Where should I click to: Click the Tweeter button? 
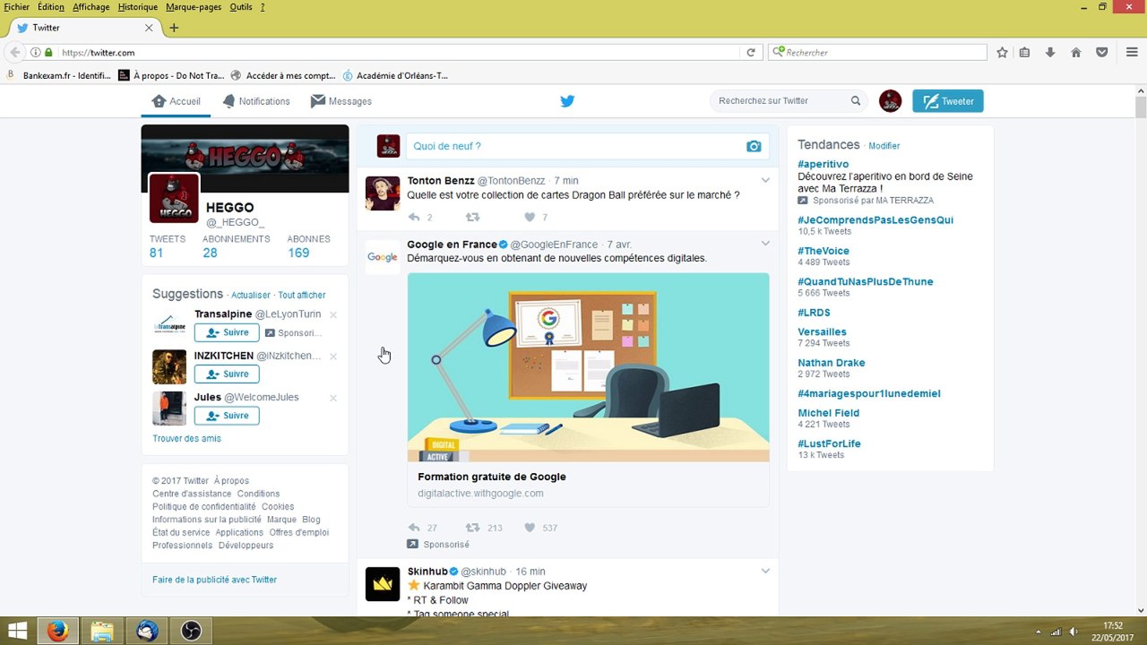948,101
